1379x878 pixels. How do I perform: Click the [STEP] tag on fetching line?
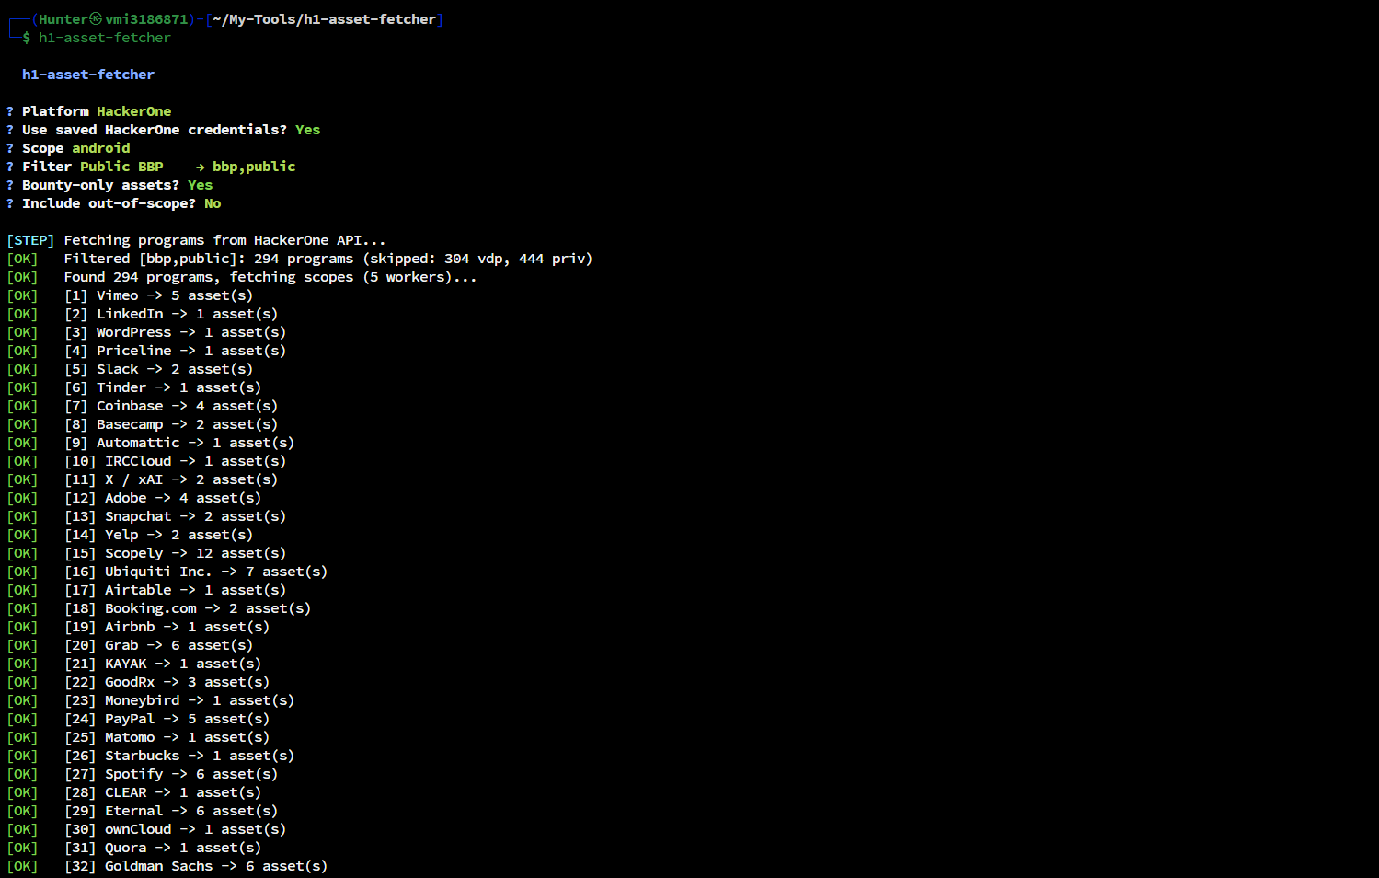tap(30, 240)
